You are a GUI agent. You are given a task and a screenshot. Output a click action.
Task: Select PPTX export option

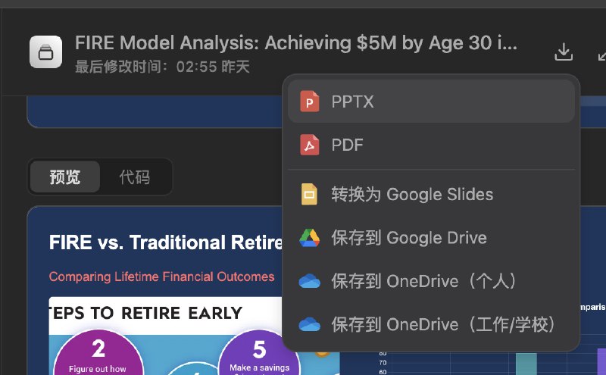pyautogui.click(x=431, y=102)
